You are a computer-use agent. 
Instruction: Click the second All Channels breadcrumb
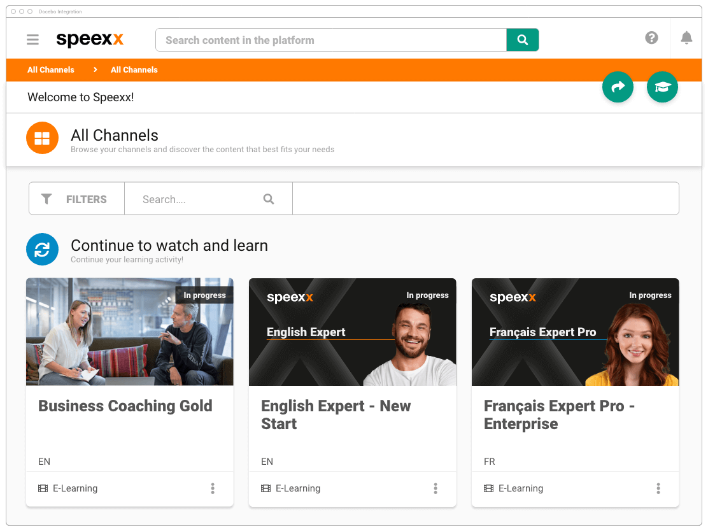[134, 69]
